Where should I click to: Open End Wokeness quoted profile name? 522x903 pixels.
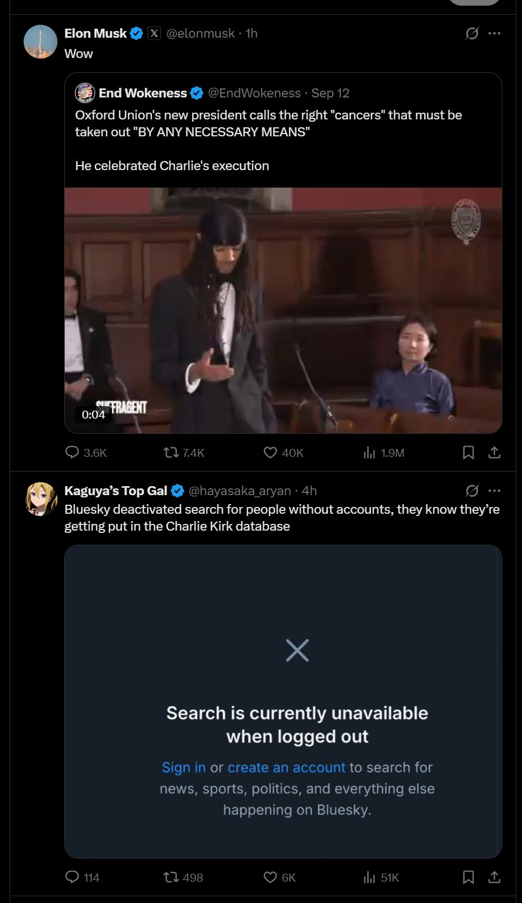[142, 93]
